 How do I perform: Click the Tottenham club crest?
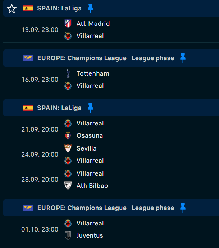point(68,73)
